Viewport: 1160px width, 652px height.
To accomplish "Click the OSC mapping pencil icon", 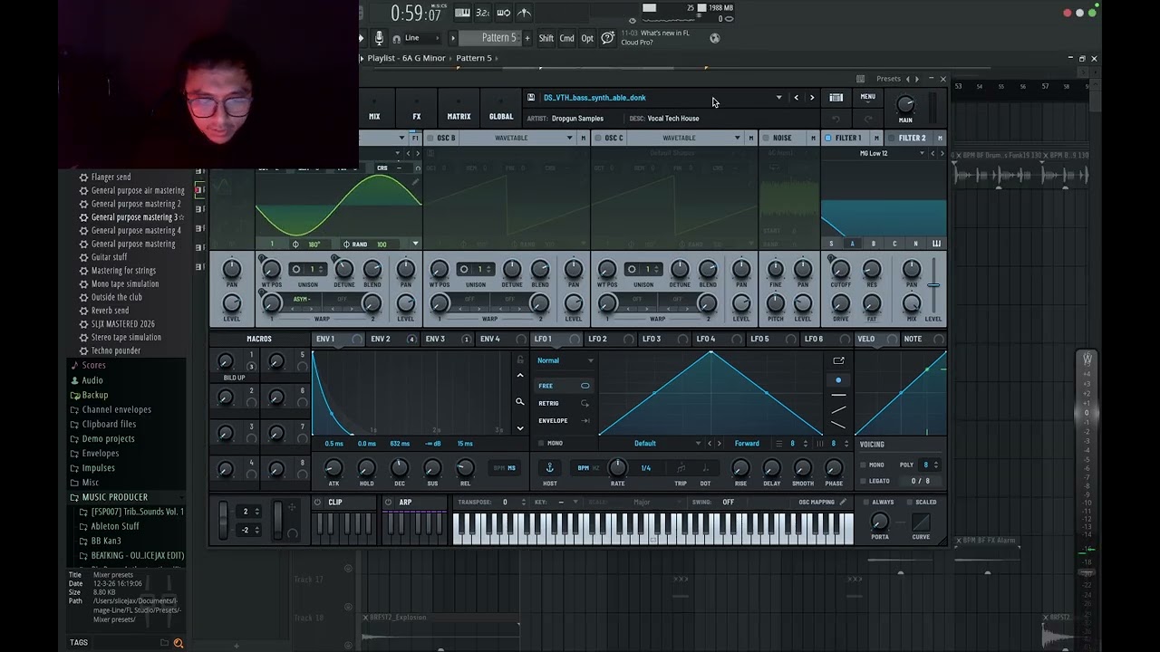I will pos(843,502).
